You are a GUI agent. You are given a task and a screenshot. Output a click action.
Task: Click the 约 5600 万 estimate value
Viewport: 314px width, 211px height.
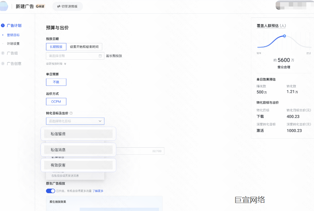tap(284, 60)
